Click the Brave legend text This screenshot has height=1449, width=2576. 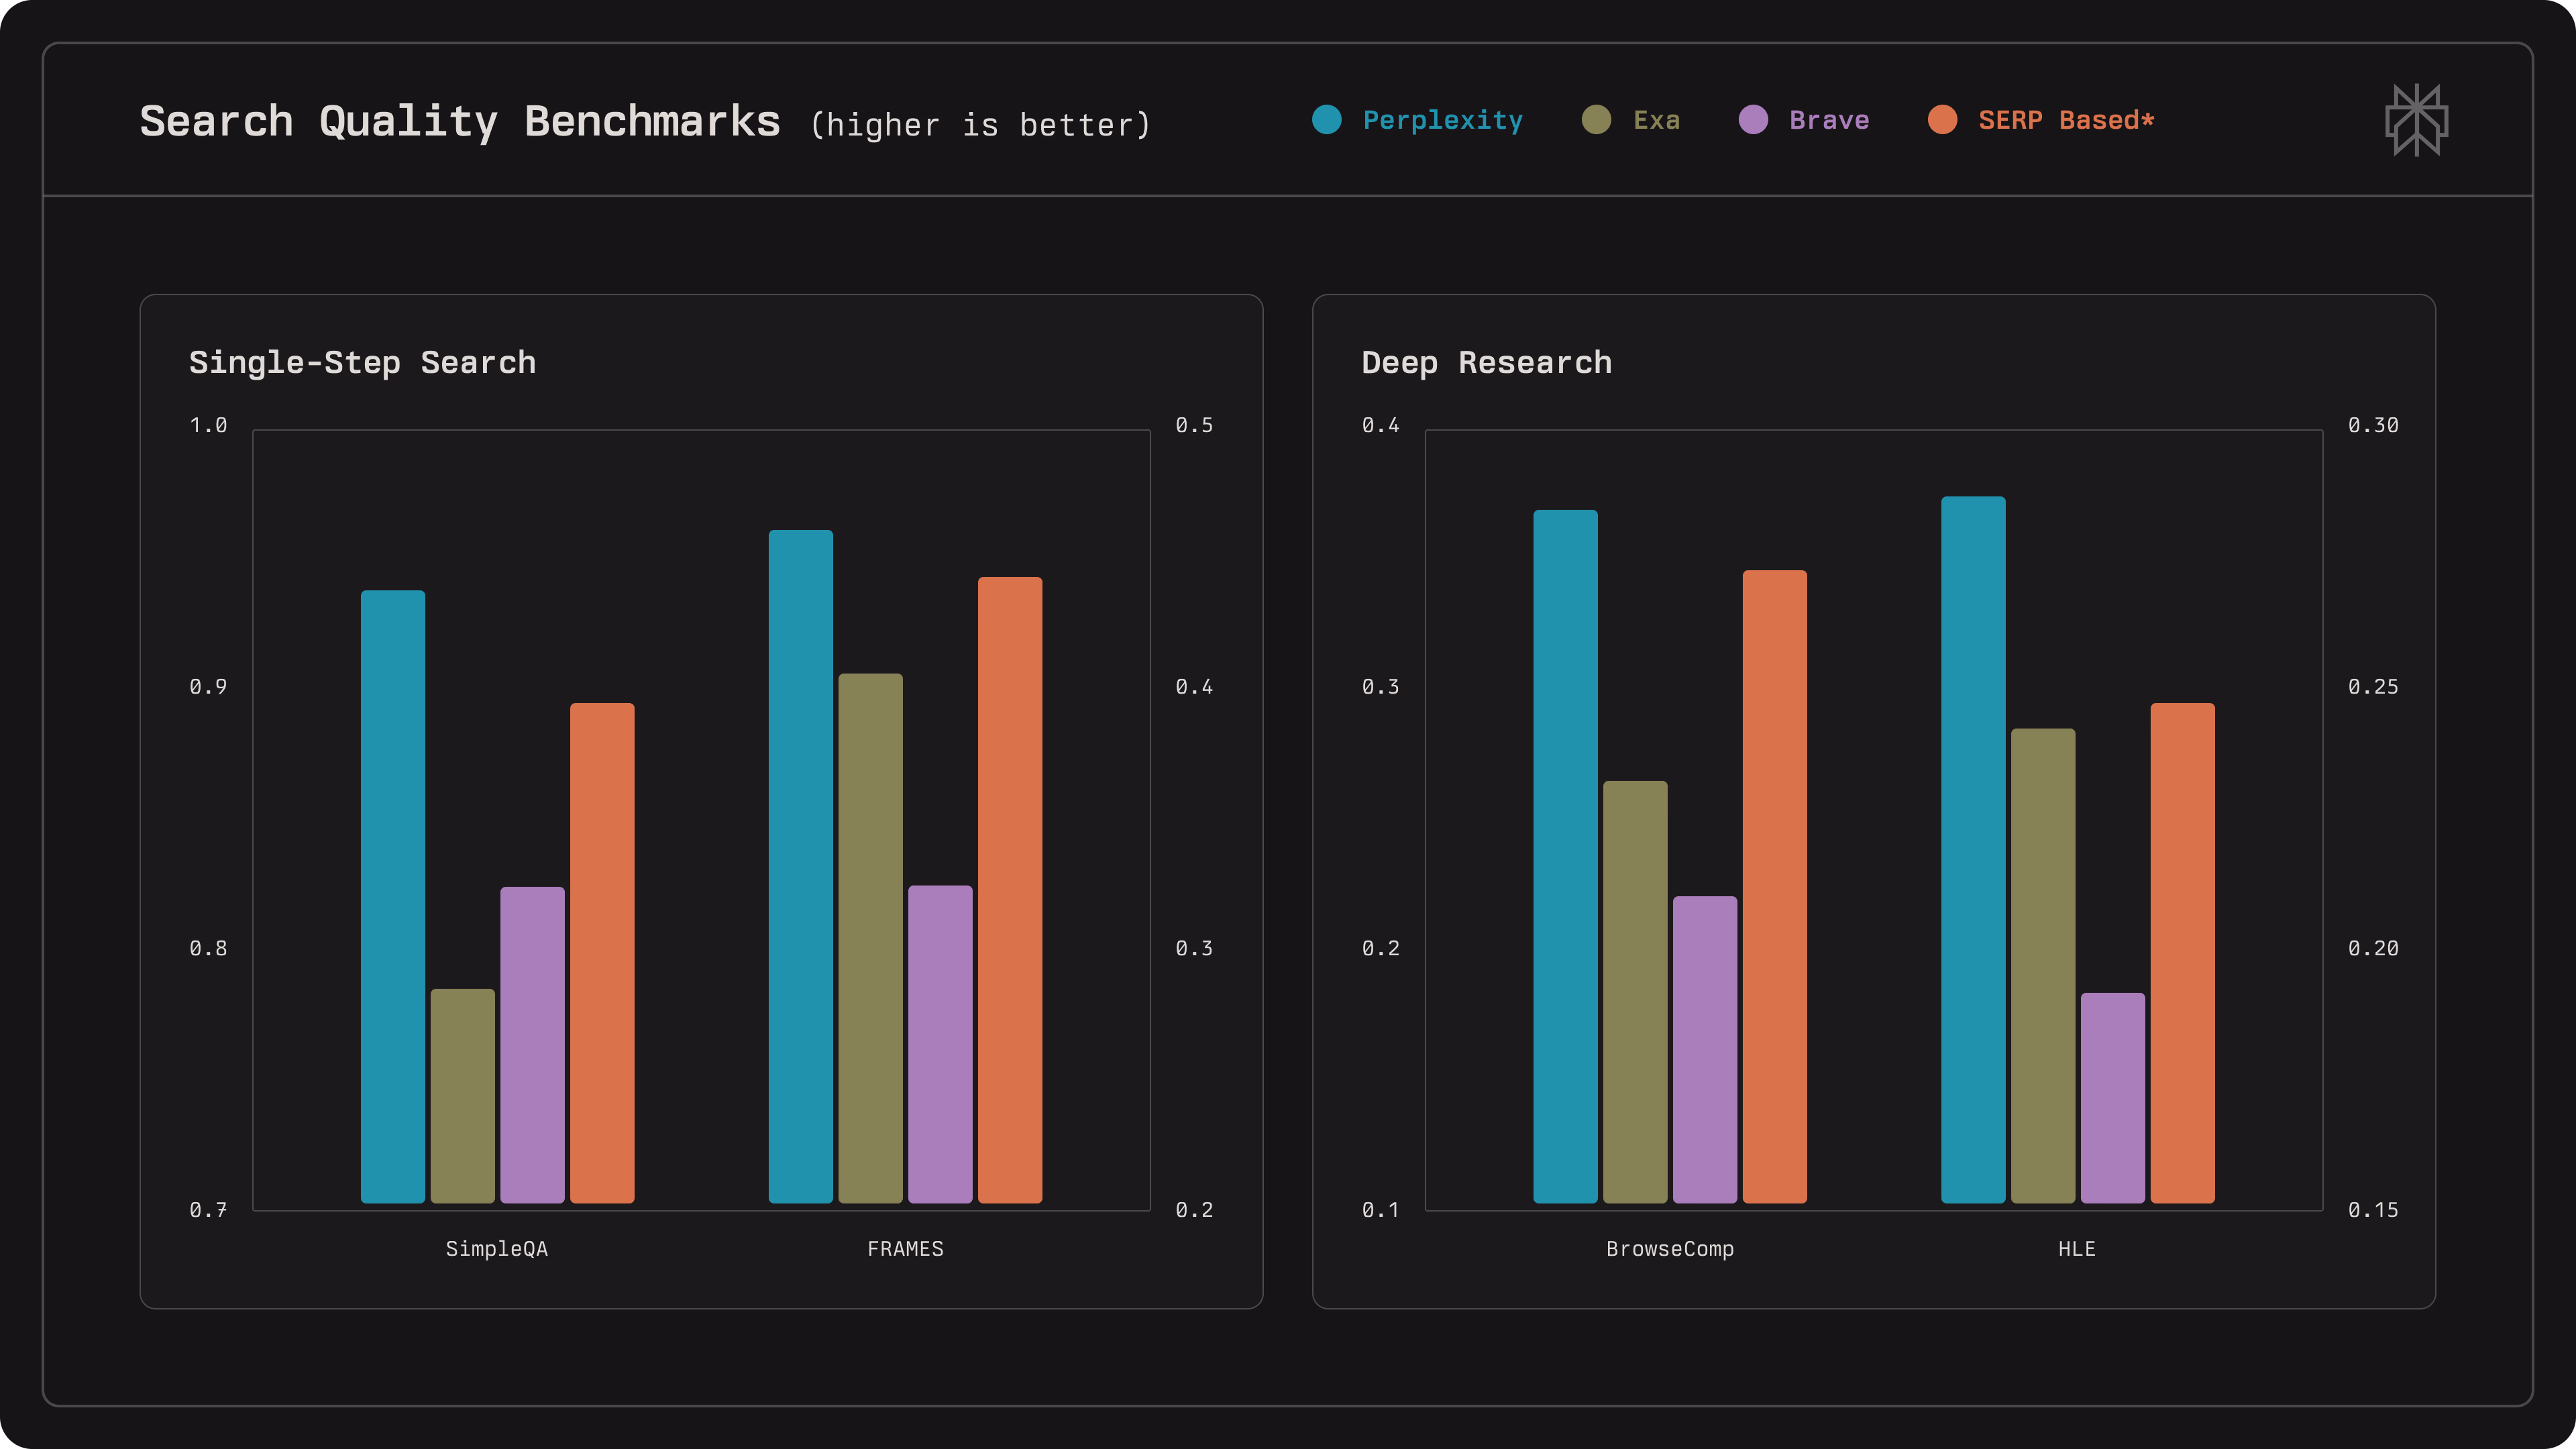click(x=1829, y=120)
